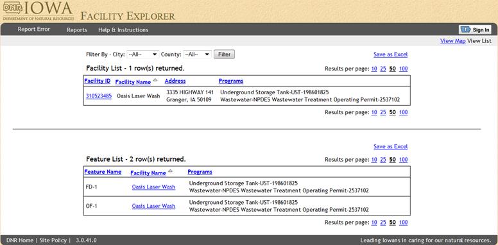498x245 pixels.
Task: Click sort arrow beside Facility Name in Feature List
Action: (x=170, y=171)
